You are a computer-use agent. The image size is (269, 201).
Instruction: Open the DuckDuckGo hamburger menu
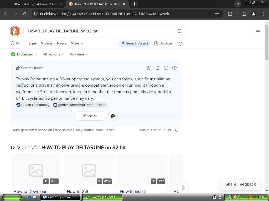click(x=258, y=30)
